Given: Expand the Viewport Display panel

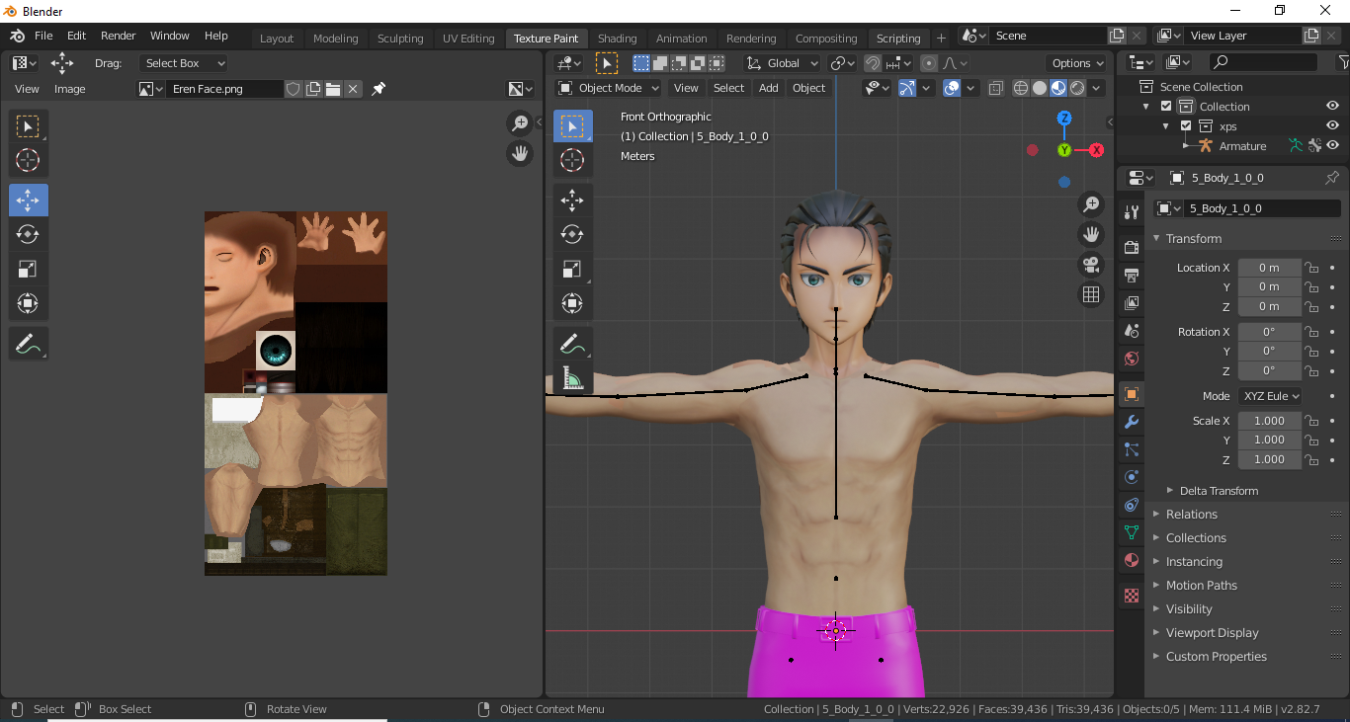Looking at the screenshot, I should point(1212,633).
